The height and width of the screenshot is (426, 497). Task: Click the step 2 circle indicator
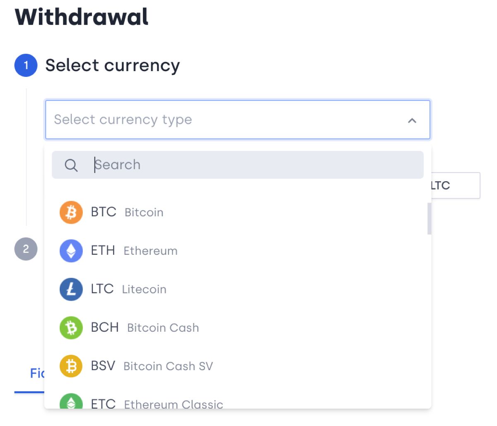pyautogui.click(x=26, y=249)
